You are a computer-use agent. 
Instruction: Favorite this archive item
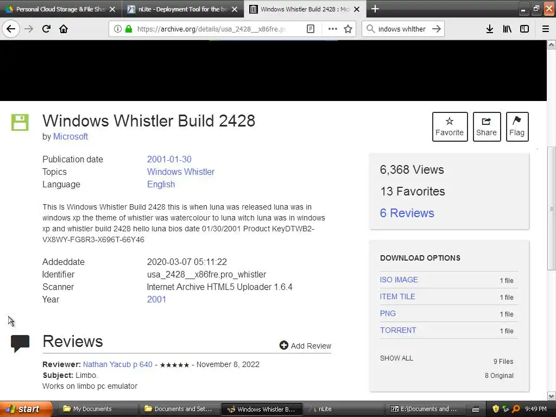click(x=450, y=127)
